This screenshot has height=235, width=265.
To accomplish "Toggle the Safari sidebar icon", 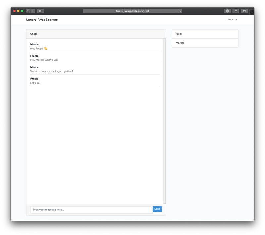I will tap(41, 11).
